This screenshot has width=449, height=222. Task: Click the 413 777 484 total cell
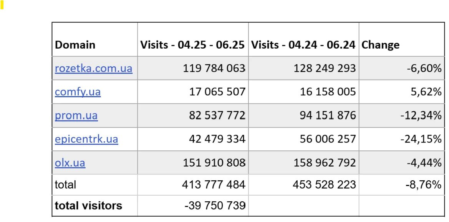214,185
